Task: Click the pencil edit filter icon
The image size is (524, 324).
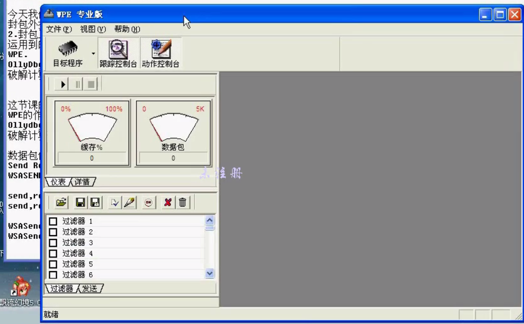Action: point(130,202)
